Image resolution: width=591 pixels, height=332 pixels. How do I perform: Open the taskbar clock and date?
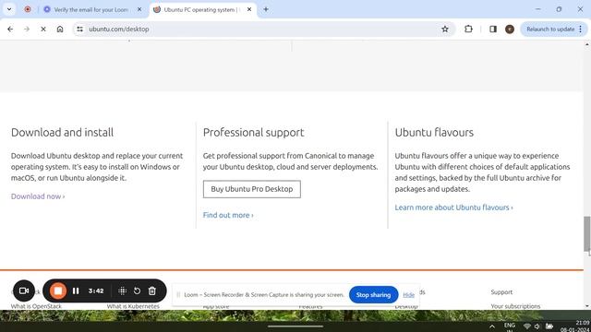point(575,326)
